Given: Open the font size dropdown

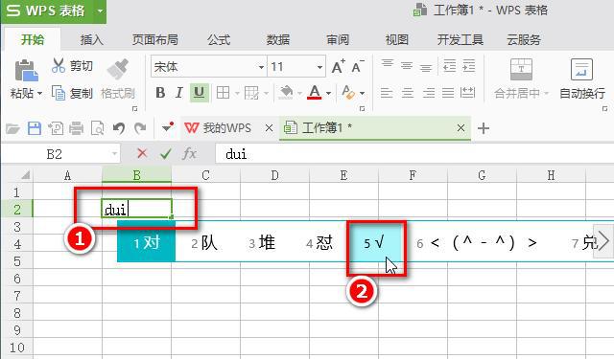Looking at the screenshot, I should click(319, 67).
